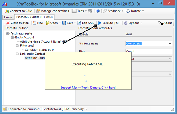Click the Save disk icon

[x=64, y=23]
